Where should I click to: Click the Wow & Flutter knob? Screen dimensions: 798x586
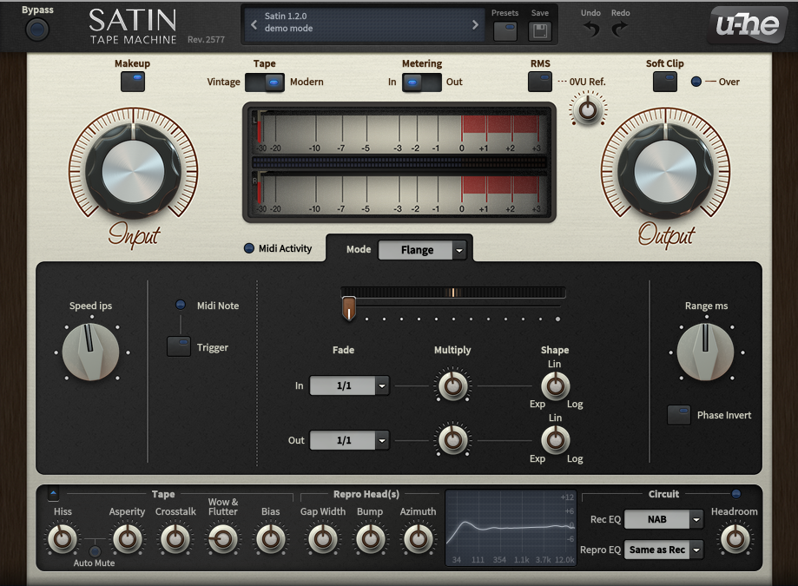[x=222, y=539]
